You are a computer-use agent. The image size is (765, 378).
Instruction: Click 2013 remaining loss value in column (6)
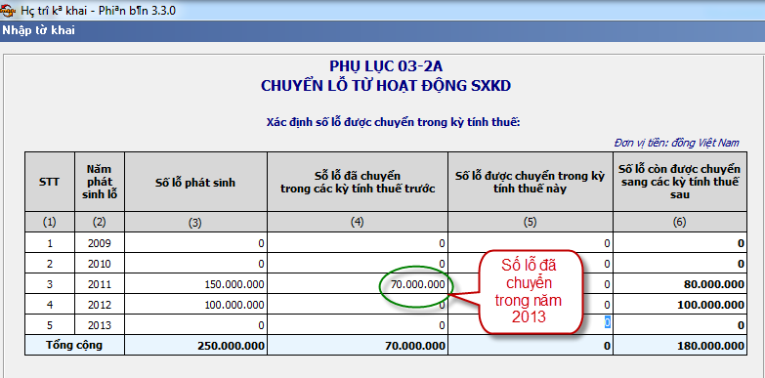tap(680, 325)
